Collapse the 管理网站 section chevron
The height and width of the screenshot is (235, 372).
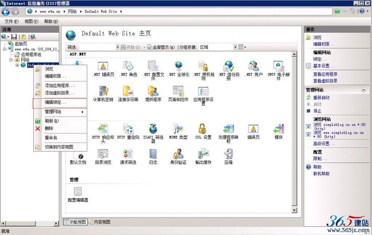[363, 90]
